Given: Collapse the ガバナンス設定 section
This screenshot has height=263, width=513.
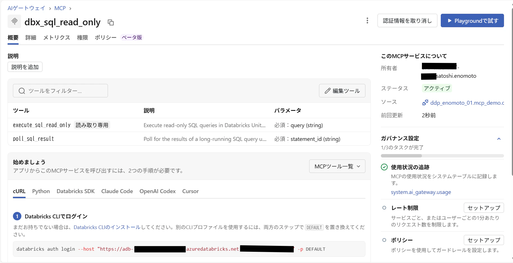Looking at the screenshot, I should [499, 139].
